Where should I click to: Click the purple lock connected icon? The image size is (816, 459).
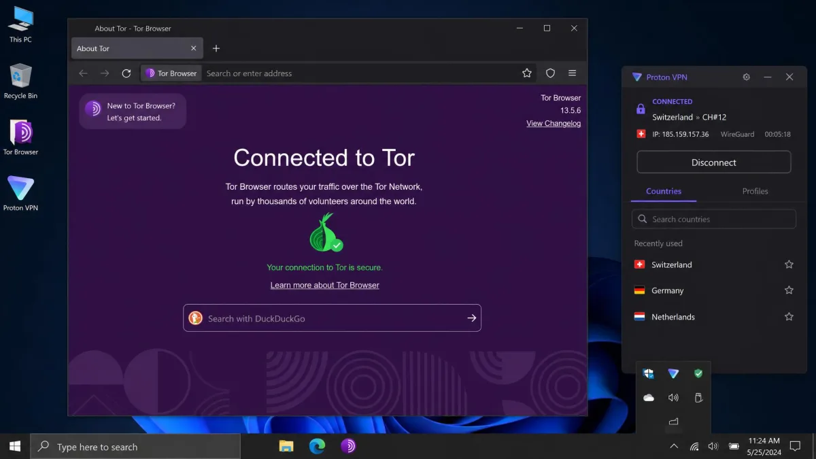(x=641, y=109)
